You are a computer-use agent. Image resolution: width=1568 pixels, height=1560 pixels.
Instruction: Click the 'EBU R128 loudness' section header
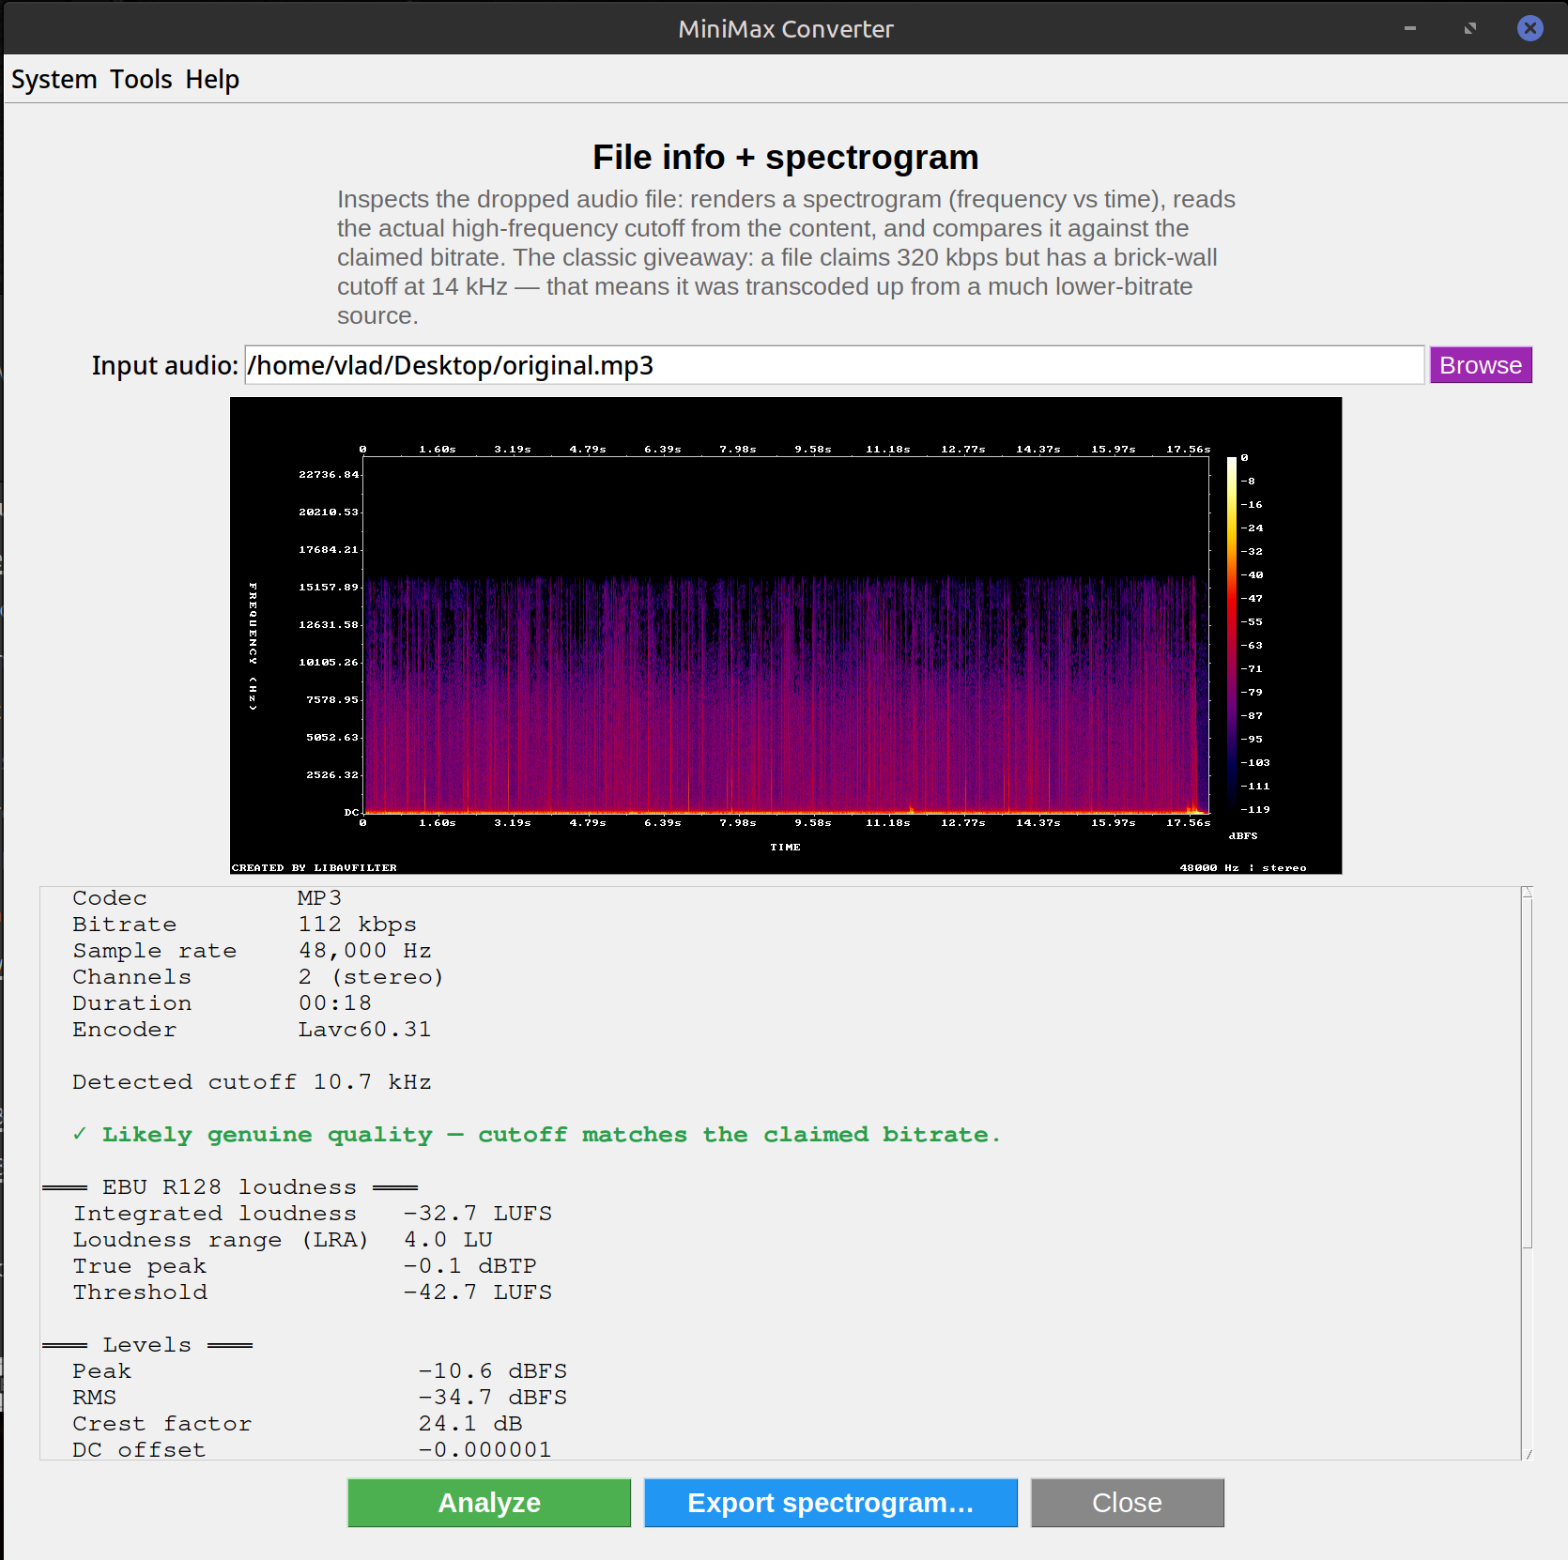230,1187
